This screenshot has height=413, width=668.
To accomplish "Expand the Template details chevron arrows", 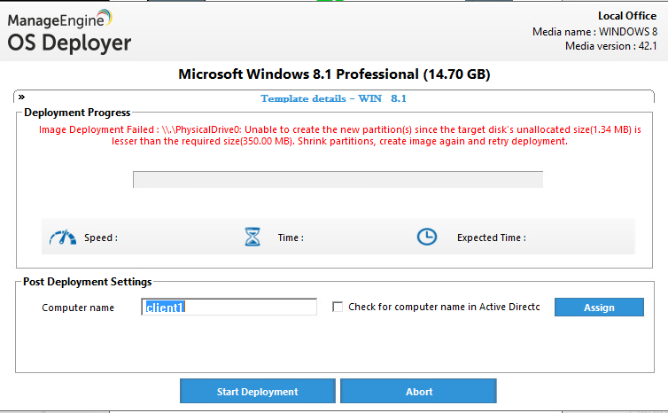I will (22, 97).
